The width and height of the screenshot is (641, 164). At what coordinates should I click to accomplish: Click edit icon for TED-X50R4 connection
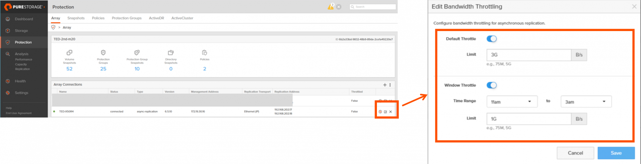coord(385,112)
